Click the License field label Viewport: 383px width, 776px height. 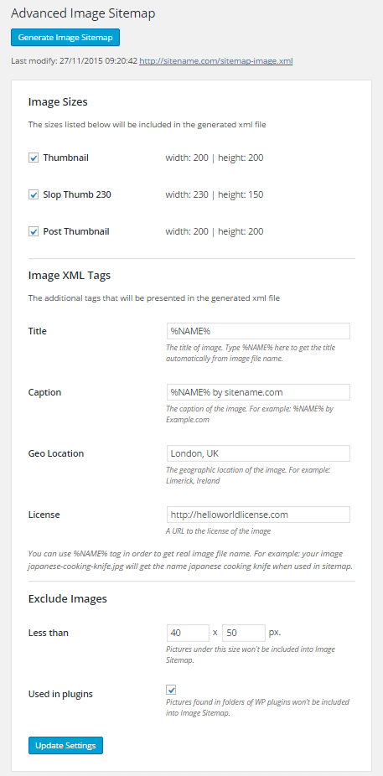(x=44, y=515)
